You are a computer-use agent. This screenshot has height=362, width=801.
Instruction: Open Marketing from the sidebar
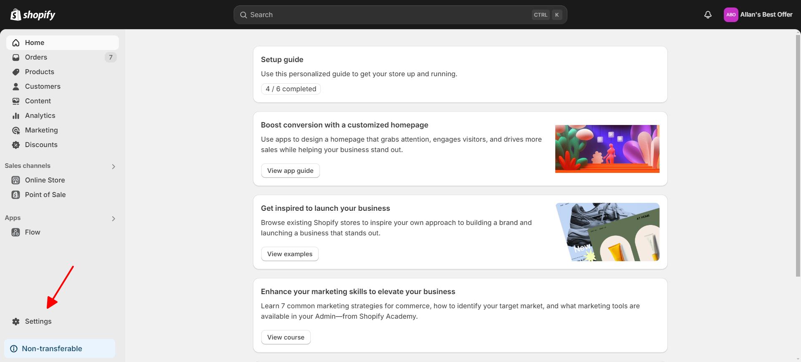point(41,130)
